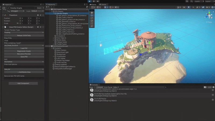This screenshot has width=215, height=121.
Task: Click the Pause button in top toolbar
Action: 94,1
